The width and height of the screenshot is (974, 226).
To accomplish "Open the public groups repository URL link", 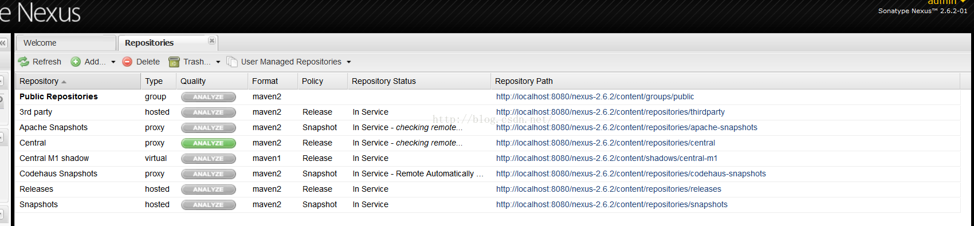I will coord(595,97).
